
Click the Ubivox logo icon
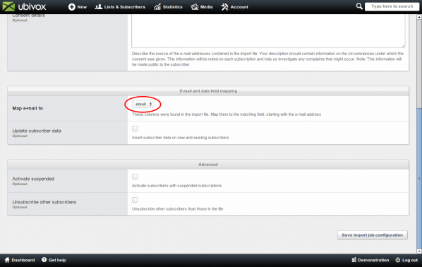pos(8,6)
